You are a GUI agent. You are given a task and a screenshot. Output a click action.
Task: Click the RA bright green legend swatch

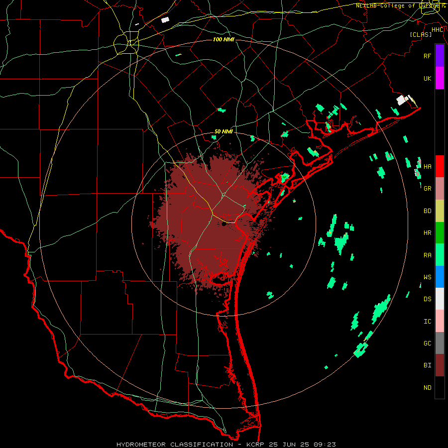click(x=440, y=255)
